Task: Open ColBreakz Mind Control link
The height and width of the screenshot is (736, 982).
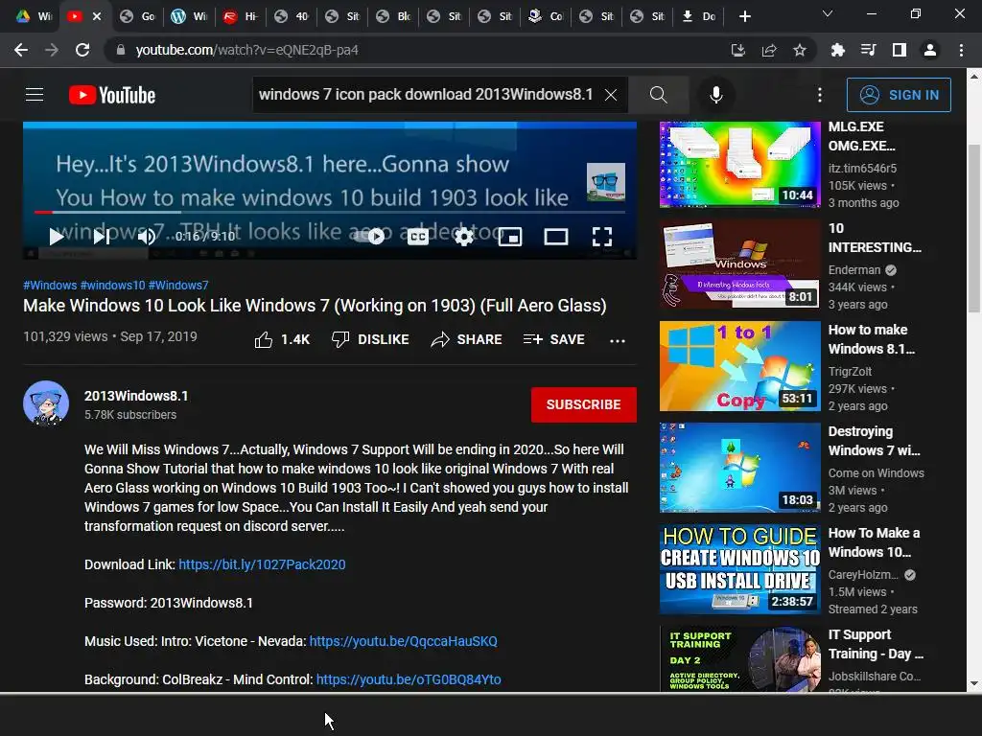Action: point(409,679)
